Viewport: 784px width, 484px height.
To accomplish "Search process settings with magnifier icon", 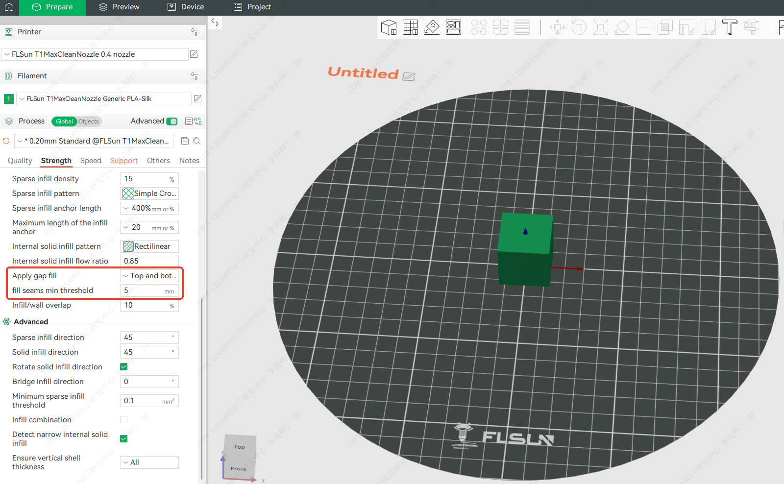I will pyautogui.click(x=196, y=141).
